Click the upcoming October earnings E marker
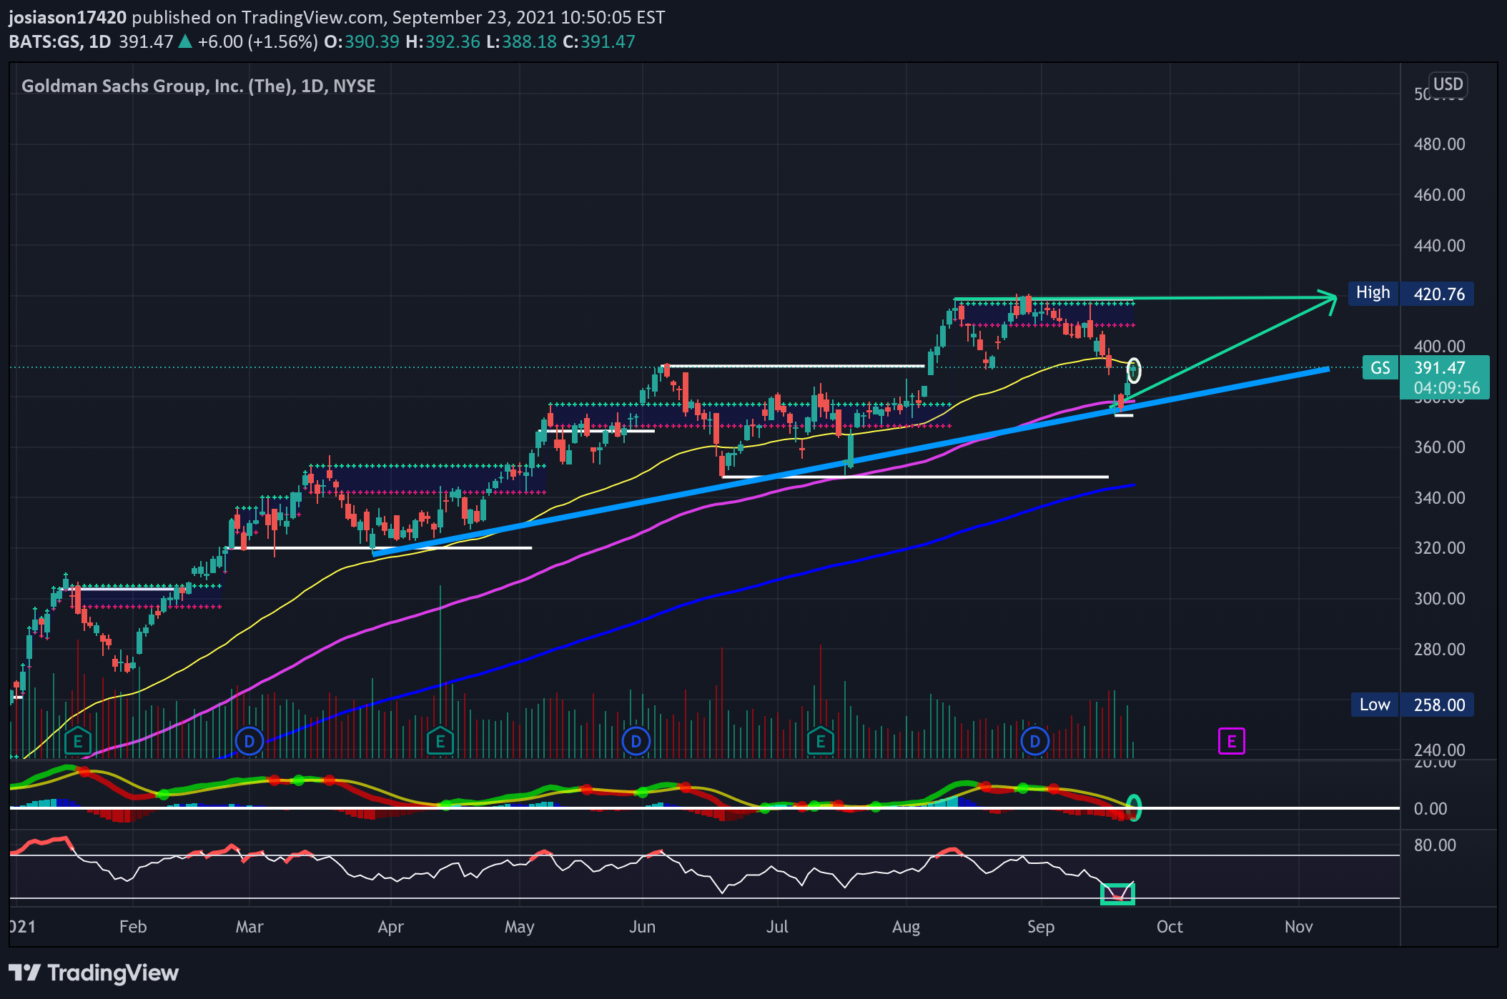The image size is (1507, 999). [1231, 741]
